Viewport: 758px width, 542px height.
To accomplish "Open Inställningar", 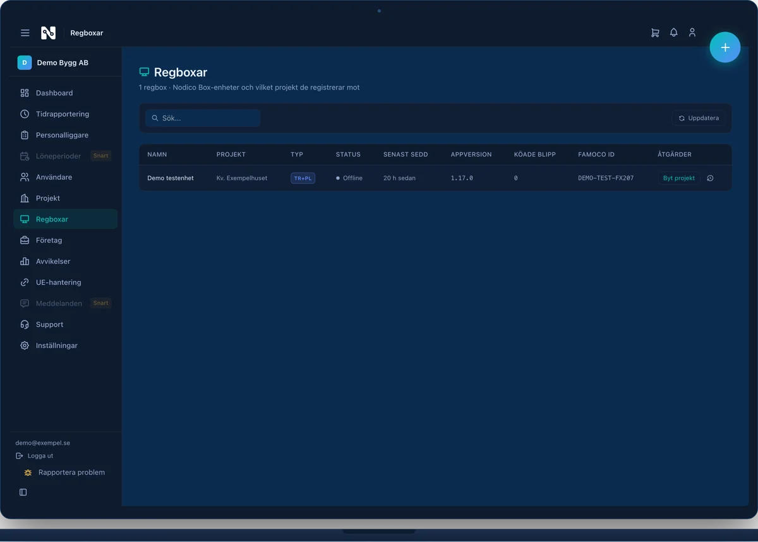I will tap(65, 346).
